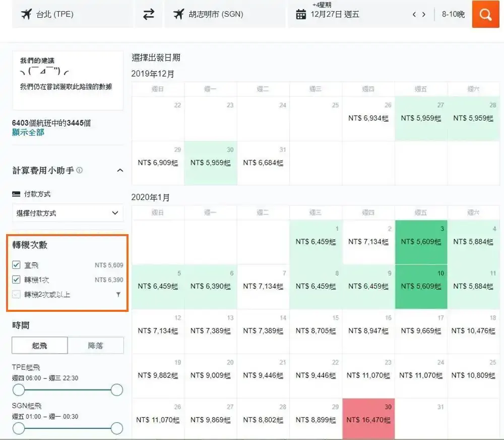This screenshot has width=504, height=440.
Task: Click left handle of TPE起飛 time slider
Action: (19, 390)
